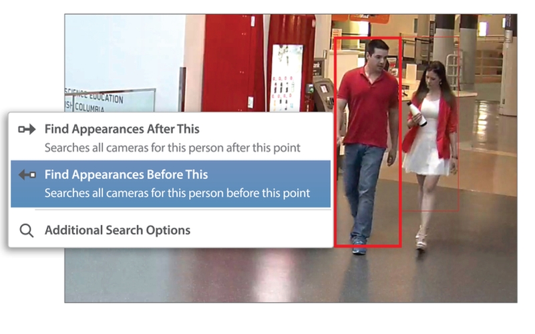Click the ticket kiosk behind the man
Image resolution: width=535 pixels, height=334 pixels.
click(325, 97)
